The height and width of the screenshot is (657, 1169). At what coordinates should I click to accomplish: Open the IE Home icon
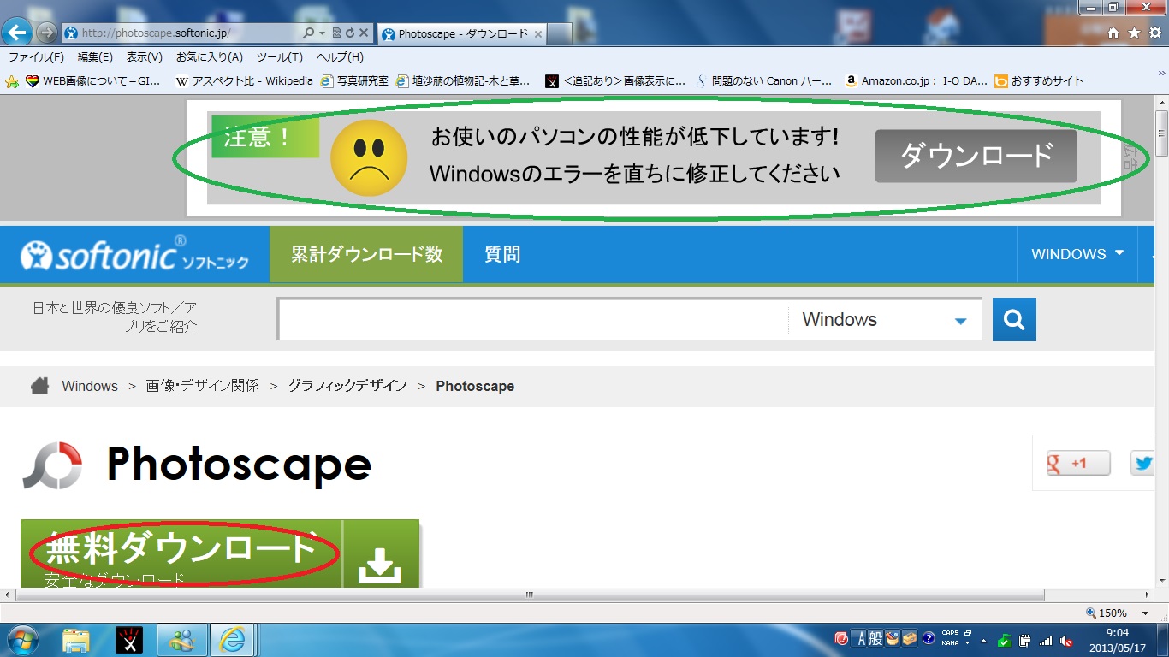pyautogui.click(x=1113, y=33)
